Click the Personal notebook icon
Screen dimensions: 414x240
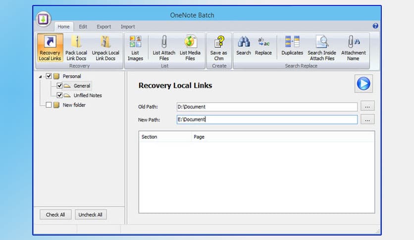click(56, 76)
